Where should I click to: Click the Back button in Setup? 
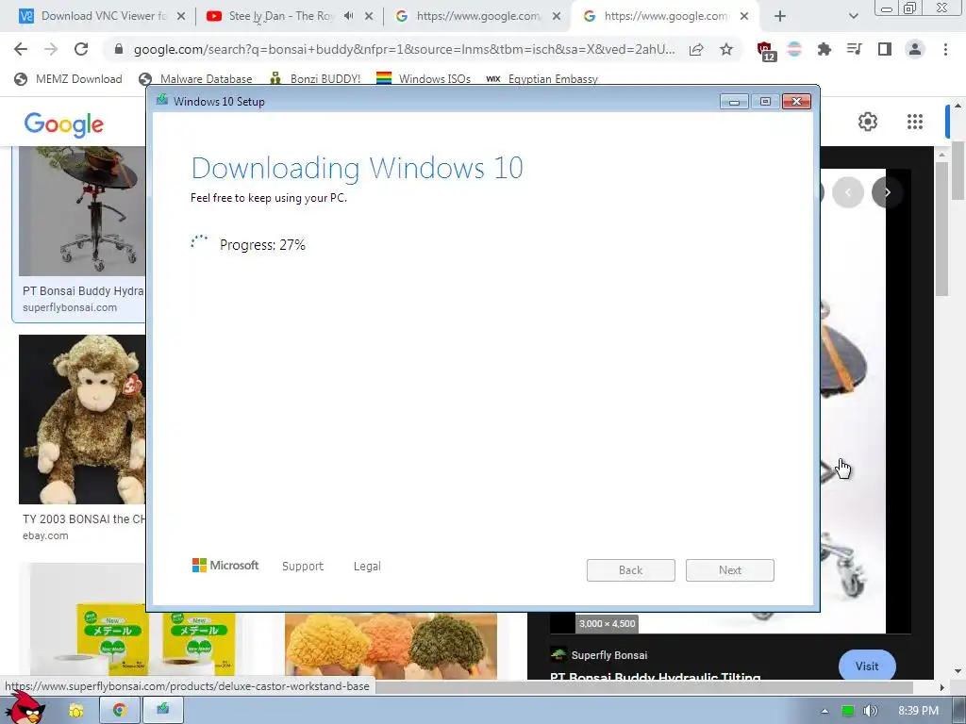click(631, 570)
